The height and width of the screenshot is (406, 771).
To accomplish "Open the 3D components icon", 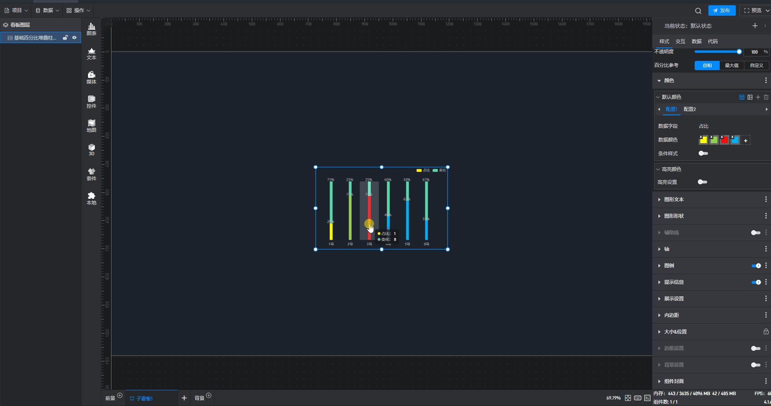I will coord(91,150).
